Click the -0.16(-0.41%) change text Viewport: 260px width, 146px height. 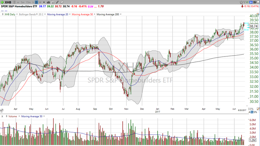click(x=251, y=6)
